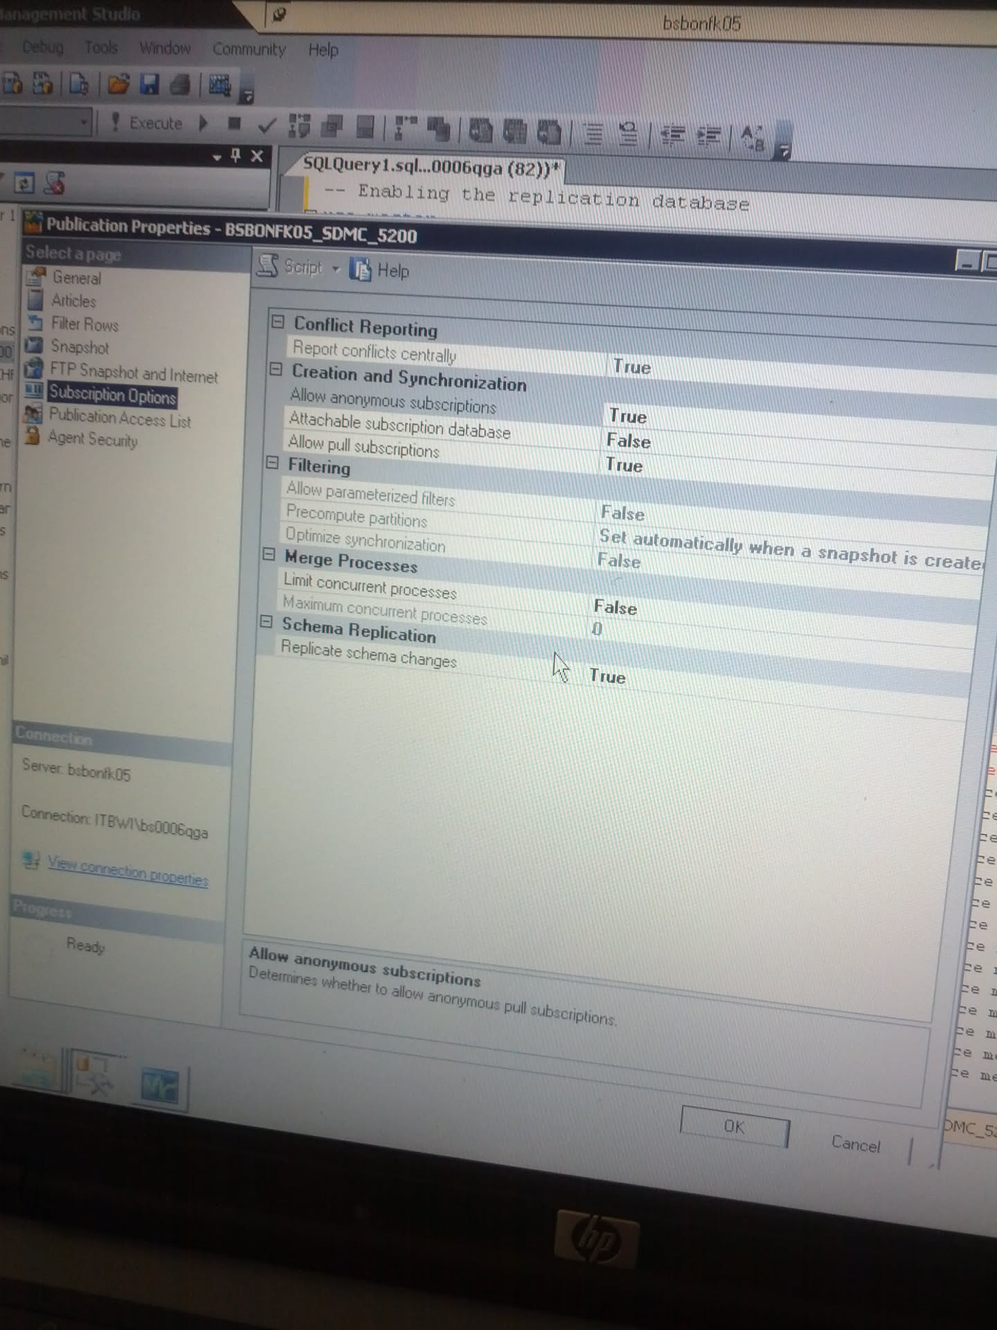Viewport: 997px width, 1330px height.
Task: Open View connection properties link
Action: (x=128, y=871)
